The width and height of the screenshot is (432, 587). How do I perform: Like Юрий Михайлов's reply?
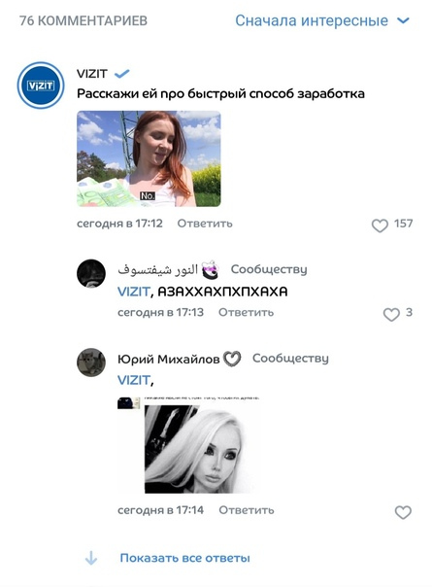[x=403, y=512]
